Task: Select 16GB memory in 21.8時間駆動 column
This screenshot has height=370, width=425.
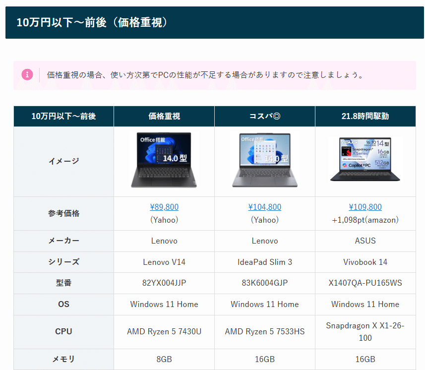Action: 365,359
